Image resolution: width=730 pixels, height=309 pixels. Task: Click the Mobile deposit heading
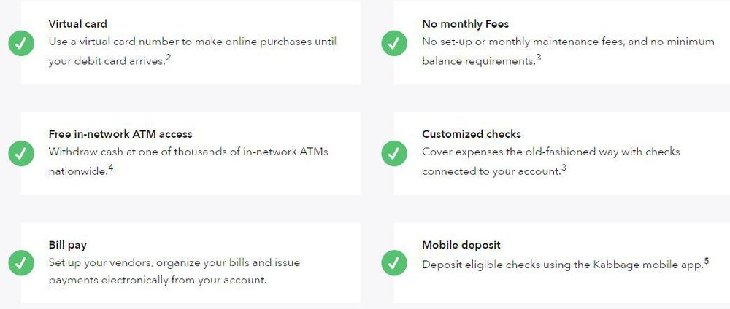coord(461,245)
